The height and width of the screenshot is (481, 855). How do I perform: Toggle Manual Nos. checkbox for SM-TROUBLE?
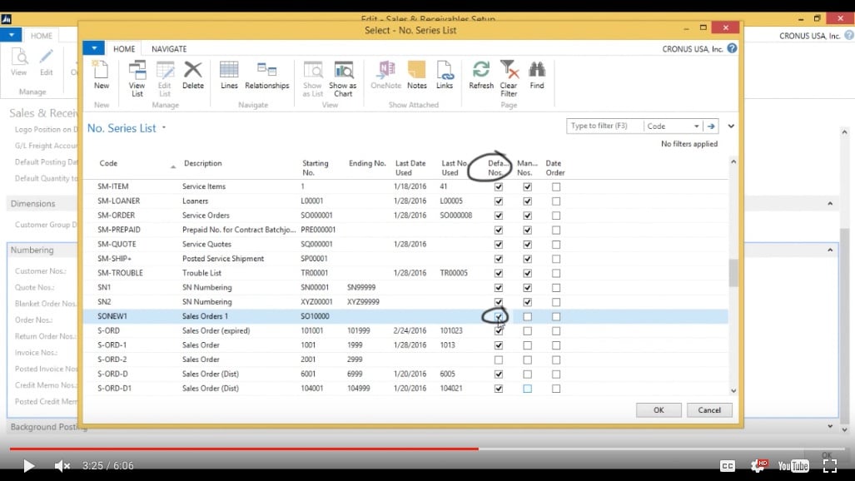527,273
